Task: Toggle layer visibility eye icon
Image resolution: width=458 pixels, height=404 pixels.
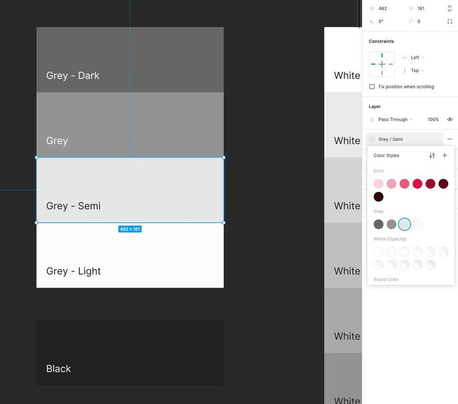Action: coord(450,120)
